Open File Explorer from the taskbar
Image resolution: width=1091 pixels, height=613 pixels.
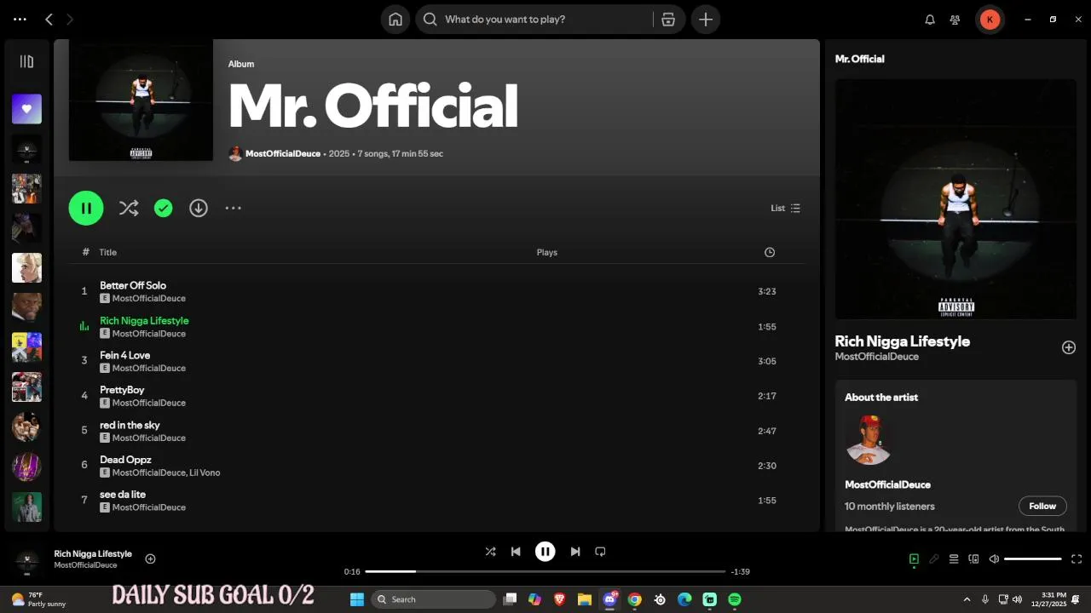pyautogui.click(x=585, y=599)
